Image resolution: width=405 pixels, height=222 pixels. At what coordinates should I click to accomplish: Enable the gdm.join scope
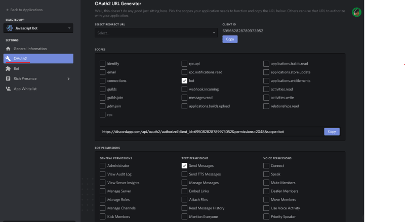(x=103, y=106)
